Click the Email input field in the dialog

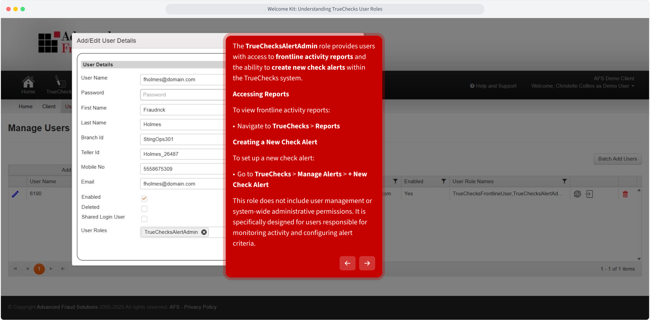[x=183, y=184]
